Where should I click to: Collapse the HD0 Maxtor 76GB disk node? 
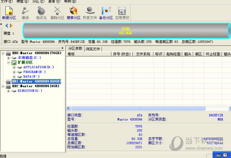3,53
